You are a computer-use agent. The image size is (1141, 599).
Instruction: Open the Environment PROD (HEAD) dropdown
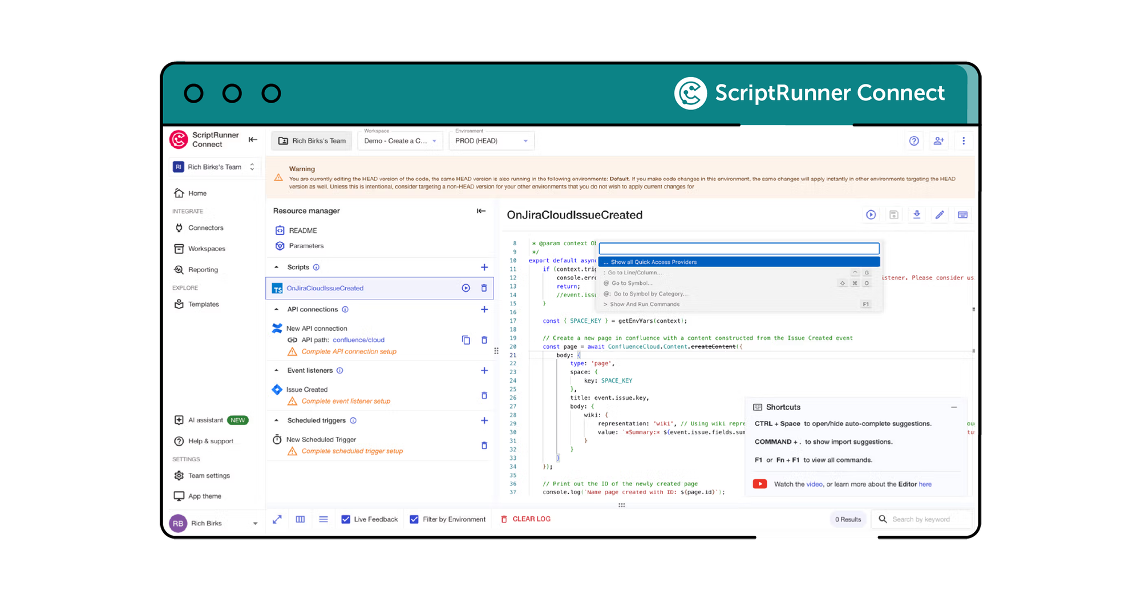(x=491, y=141)
